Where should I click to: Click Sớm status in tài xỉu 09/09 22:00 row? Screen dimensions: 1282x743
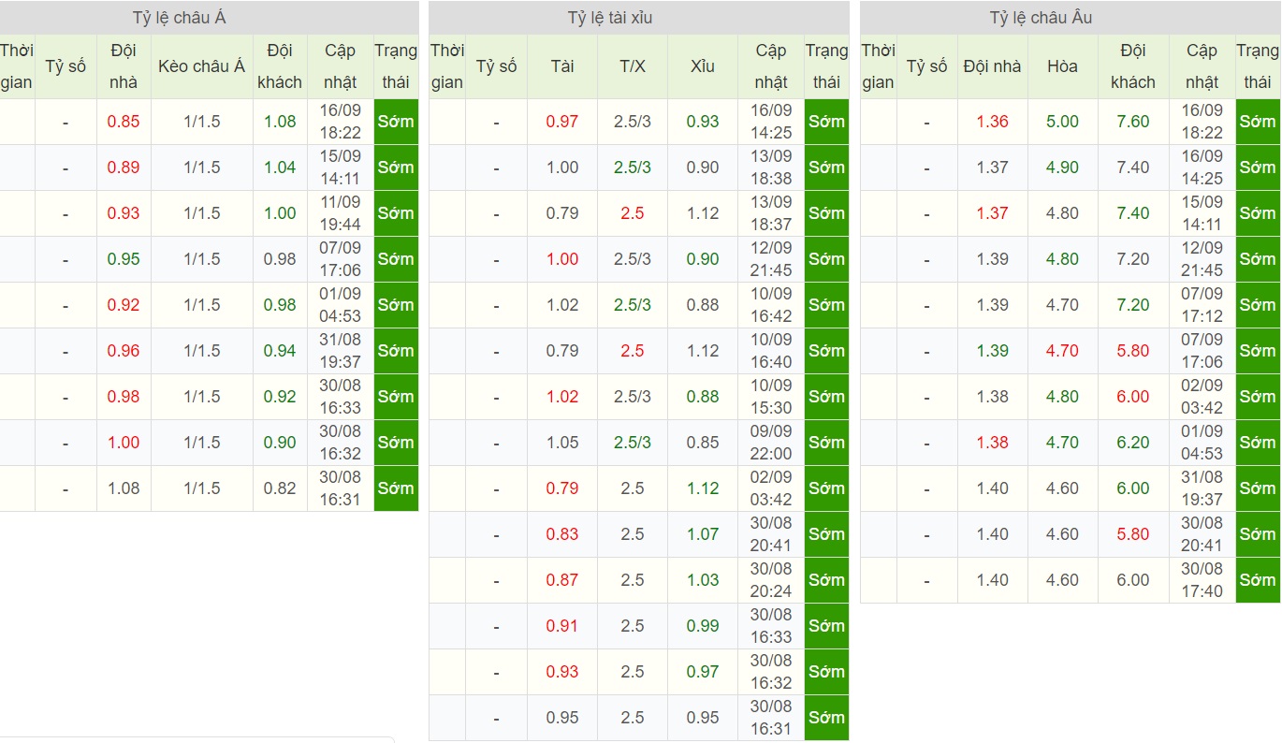pos(826,443)
